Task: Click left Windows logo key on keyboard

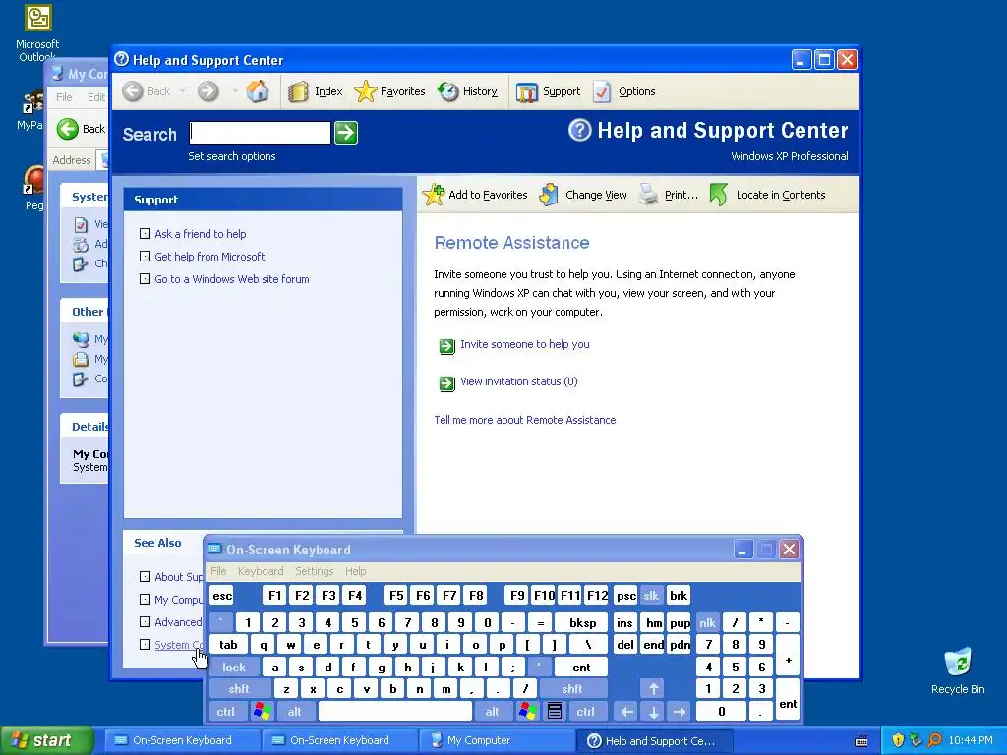Action: [262, 712]
